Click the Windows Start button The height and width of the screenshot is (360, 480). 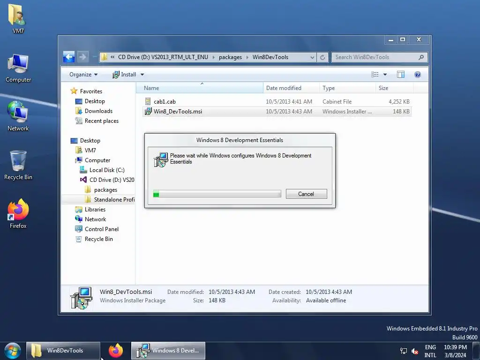tap(13, 351)
